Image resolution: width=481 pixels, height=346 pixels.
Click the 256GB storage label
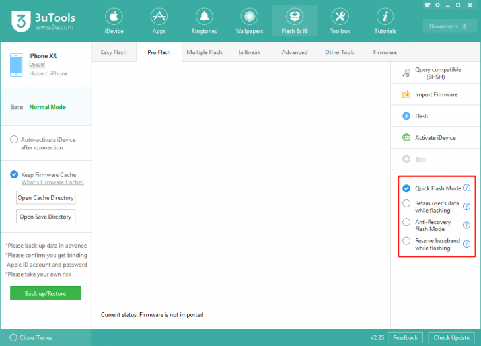[37, 65]
